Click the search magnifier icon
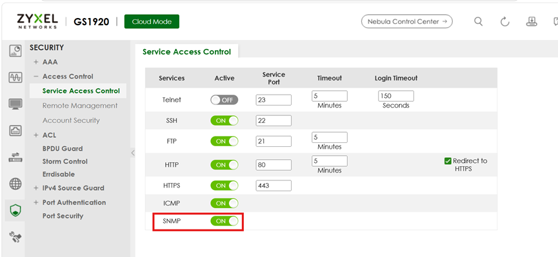The width and height of the screenshot is (558, 257). point(479,22)
